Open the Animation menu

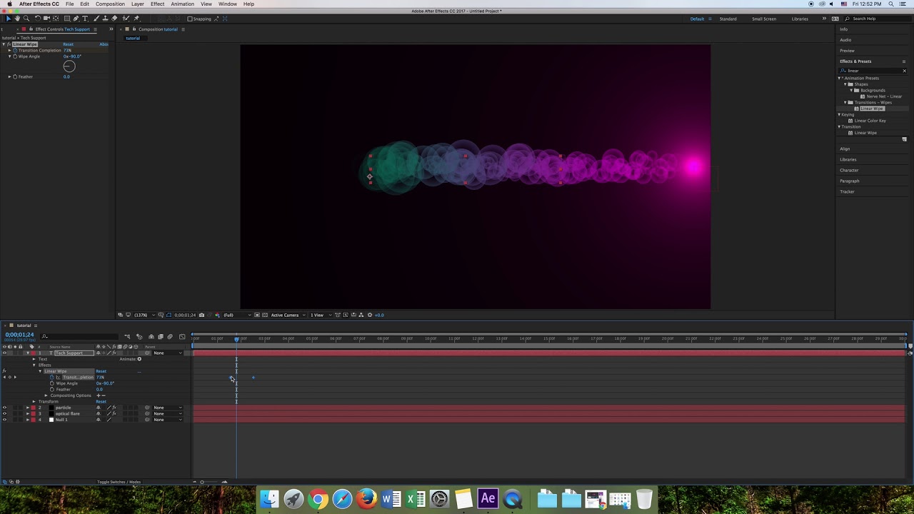click(182, 4)
